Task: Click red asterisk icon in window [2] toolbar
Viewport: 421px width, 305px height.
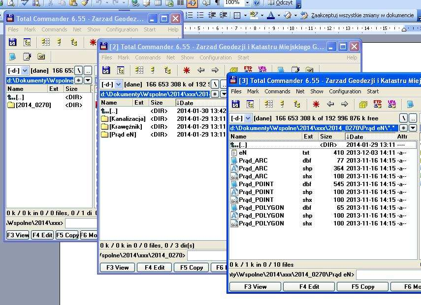Action: [187, 70]
